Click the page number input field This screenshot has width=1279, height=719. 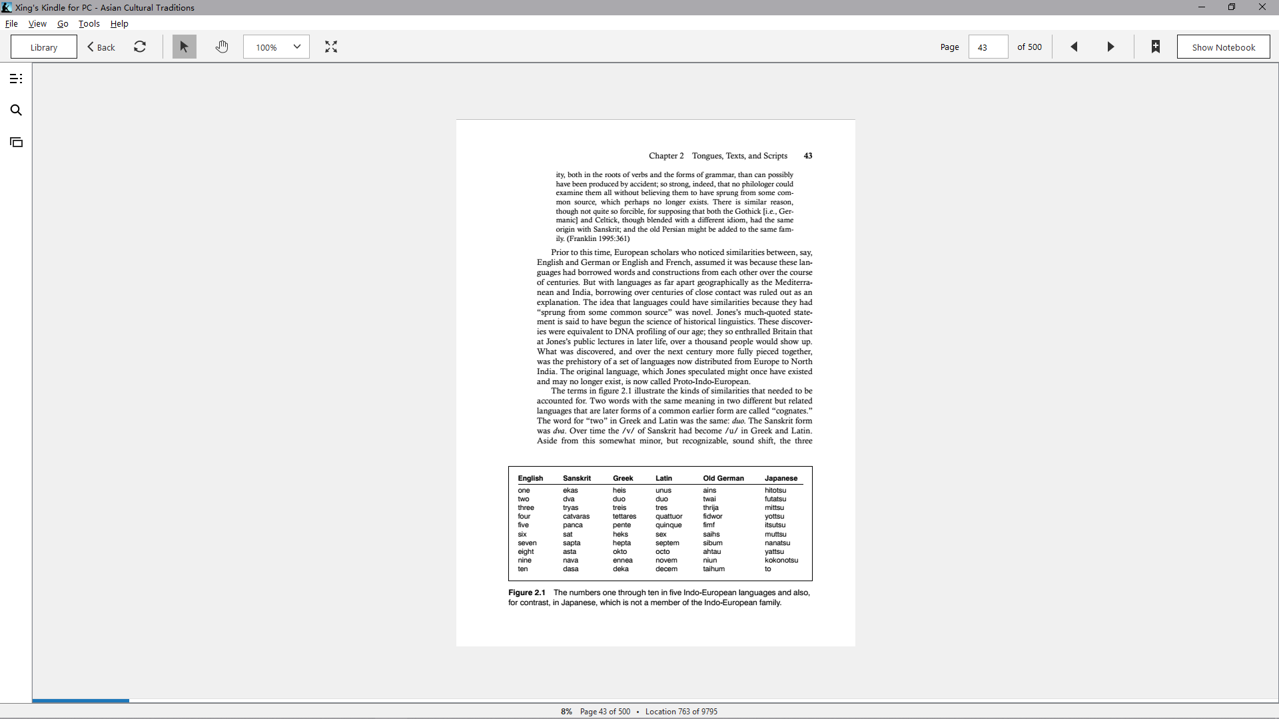tap(988, 47)
